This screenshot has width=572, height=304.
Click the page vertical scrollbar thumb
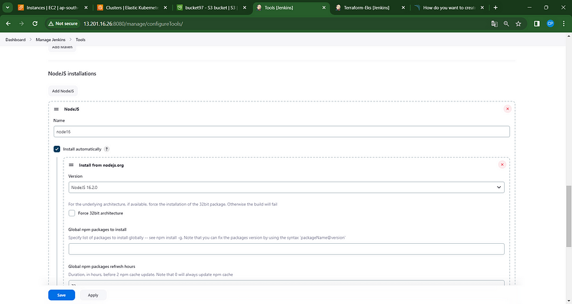point(569,216)
